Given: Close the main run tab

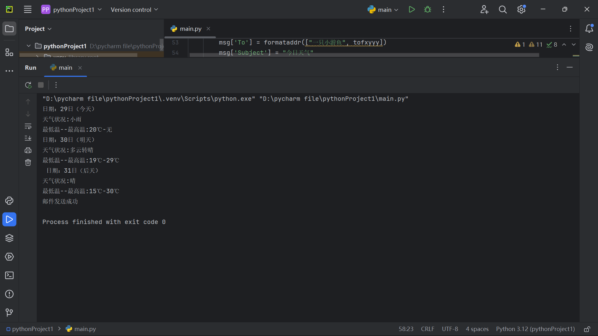Looking at the screenshot, I should point(80,68).
